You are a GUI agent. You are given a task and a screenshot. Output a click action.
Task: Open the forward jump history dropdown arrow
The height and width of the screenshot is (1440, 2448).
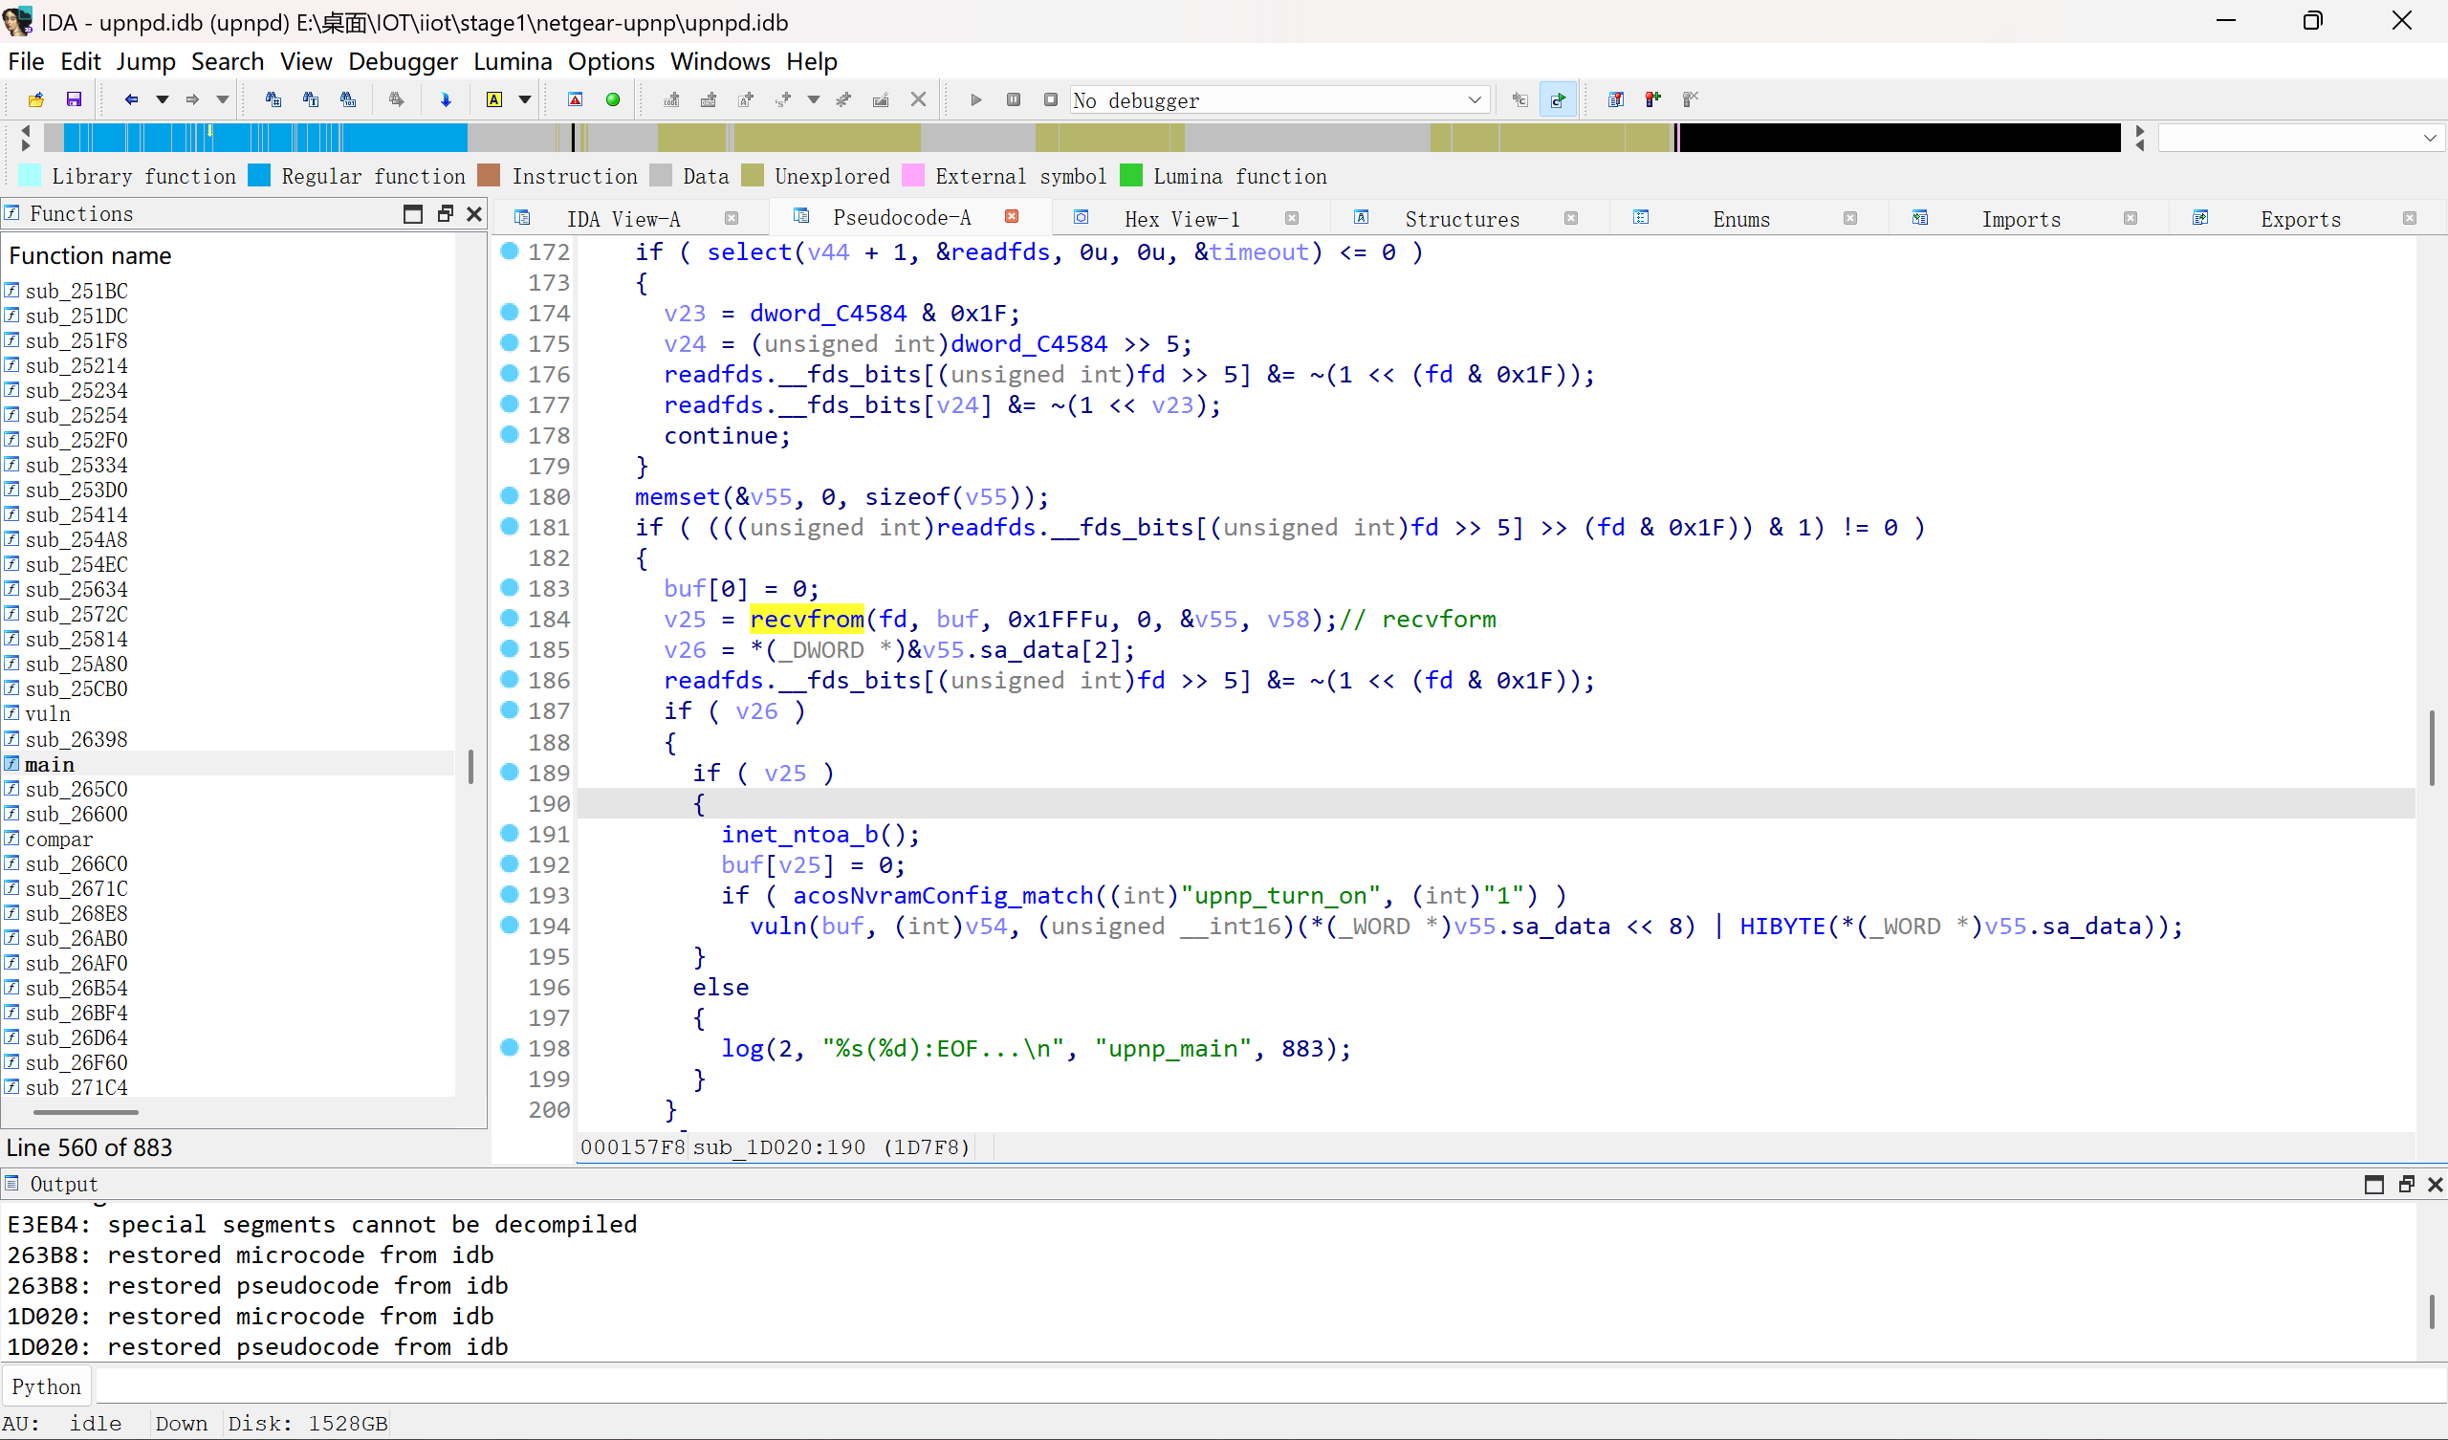click(223, 99)
